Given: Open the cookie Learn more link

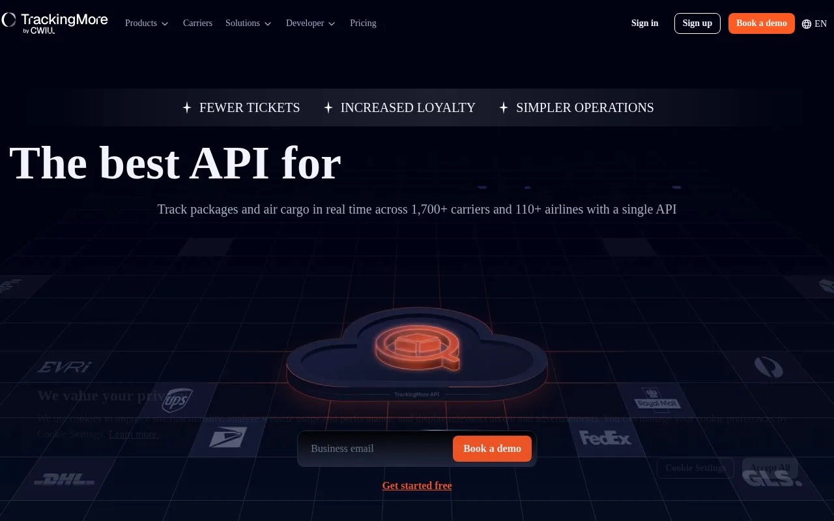Looking at the screenshot, I should pos(134,434).
